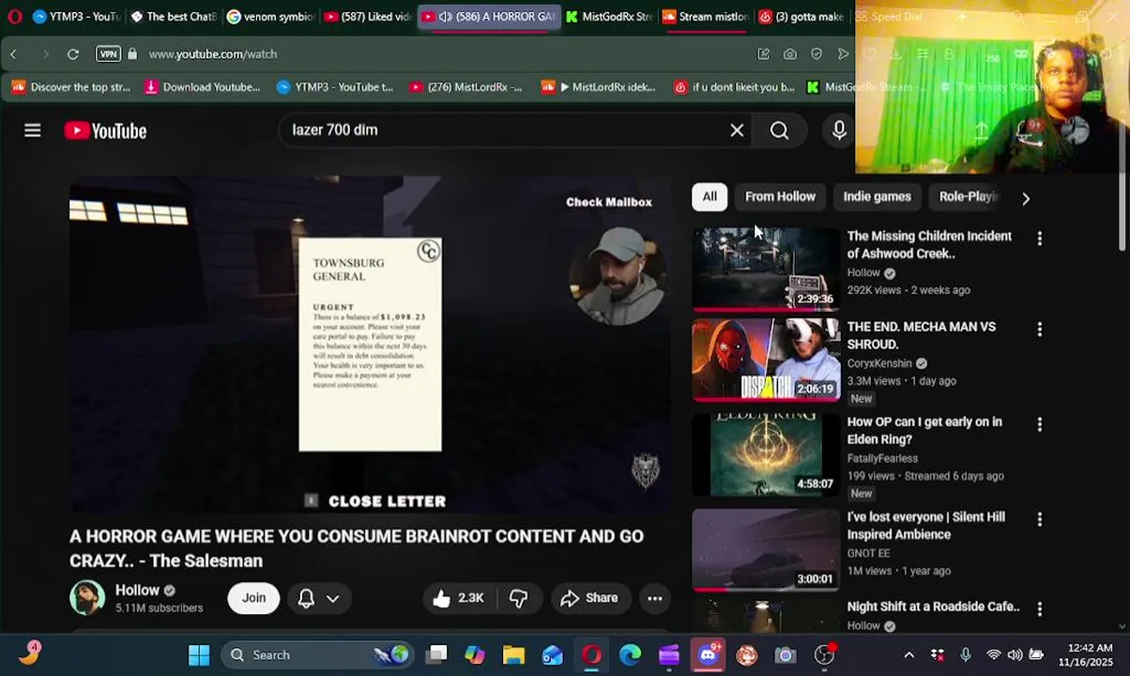
Task: Switch to the 'venom symbiot' tab
Action: 270,16
